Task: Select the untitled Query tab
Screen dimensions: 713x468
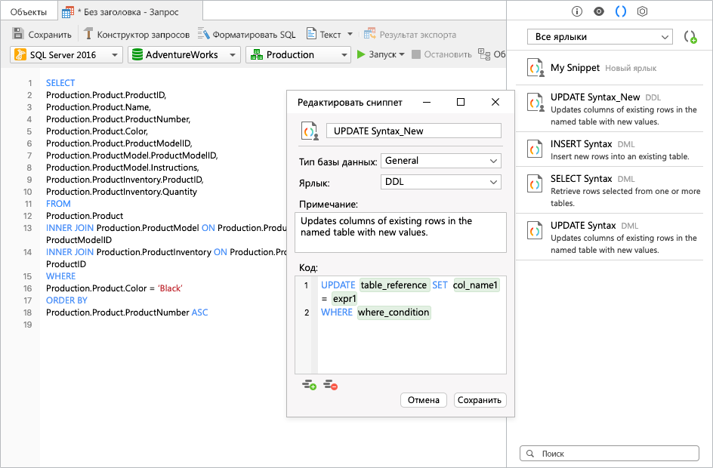Action: (130, 12)
